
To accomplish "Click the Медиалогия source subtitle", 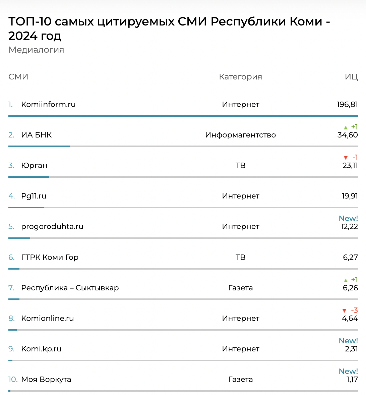I will (x=36, y=50).
